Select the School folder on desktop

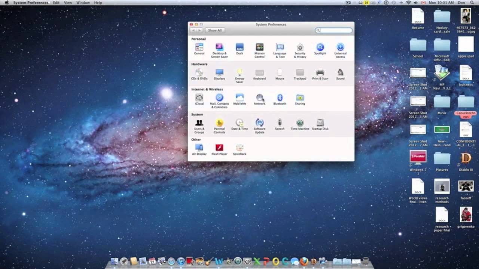tap(418, 47)
